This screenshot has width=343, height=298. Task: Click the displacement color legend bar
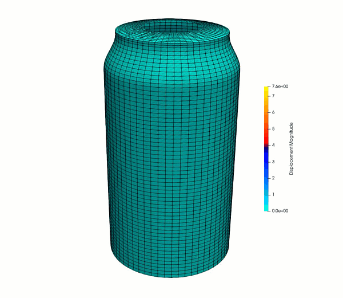(x=266, y=148)
